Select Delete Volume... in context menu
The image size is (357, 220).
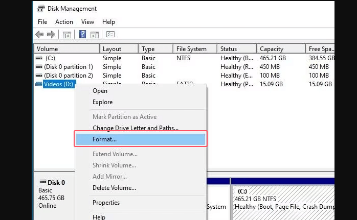[114, 187]
